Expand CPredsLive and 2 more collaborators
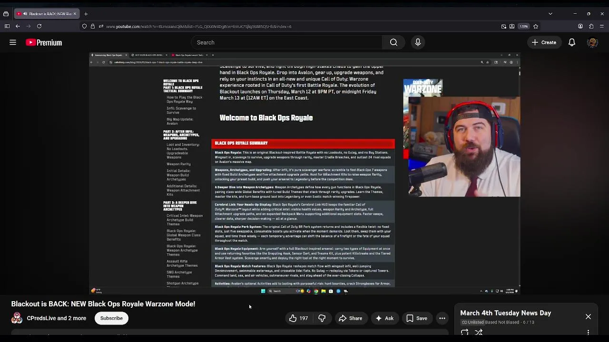The image size is (609, 342). point(57,318)
